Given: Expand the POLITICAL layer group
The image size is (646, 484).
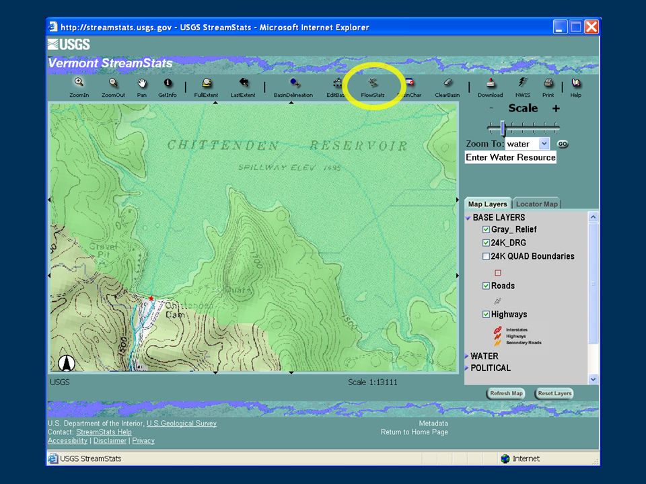Looking at the screenshot, I should click(467, 368).
